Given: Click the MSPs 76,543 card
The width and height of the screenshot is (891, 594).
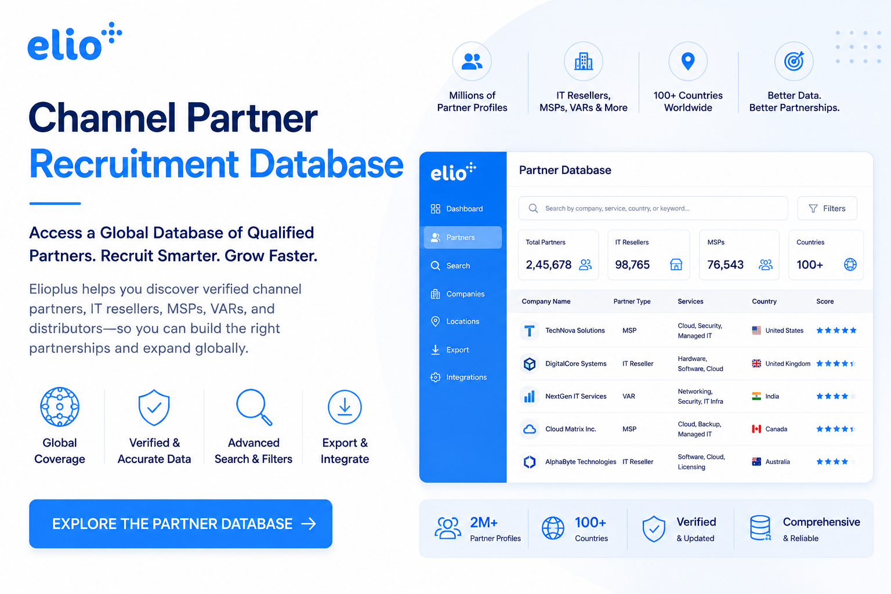Looking at the screenshot, I should coord(739,255).
